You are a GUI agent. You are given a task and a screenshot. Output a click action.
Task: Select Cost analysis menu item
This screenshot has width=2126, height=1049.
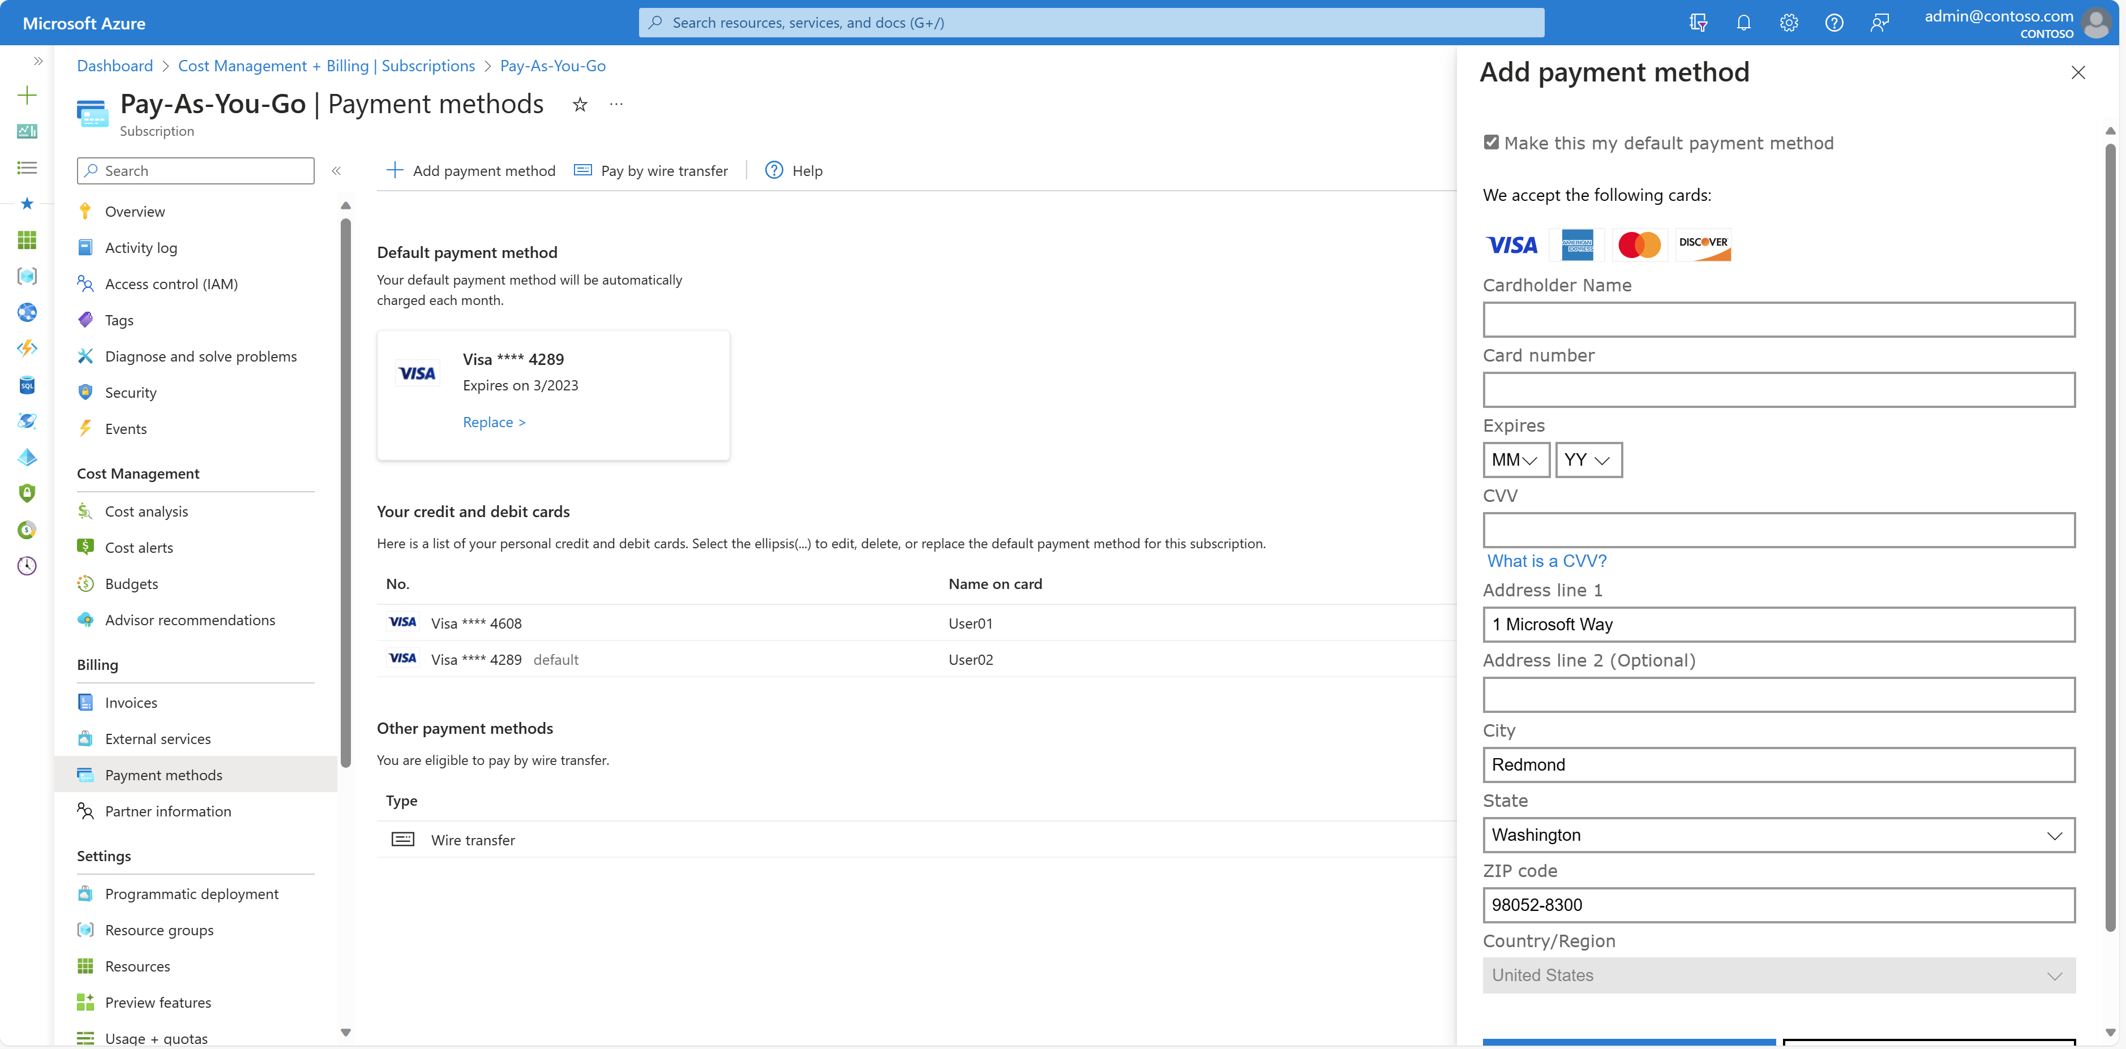tap(146, 511)
